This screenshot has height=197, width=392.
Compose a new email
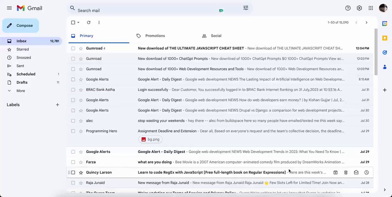click(x=21, y=26)
